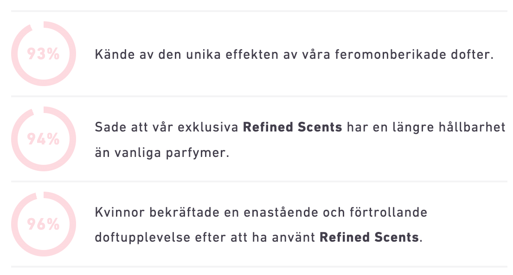
Task: Click the divider line below the 94% row
Action: tap(259, 181)
